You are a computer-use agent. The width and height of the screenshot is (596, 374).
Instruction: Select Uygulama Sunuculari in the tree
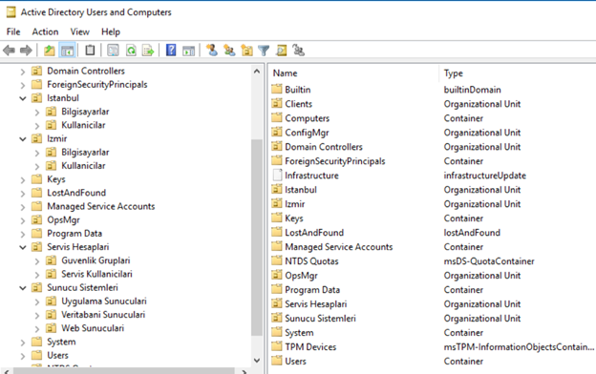[x=104, y=301]
